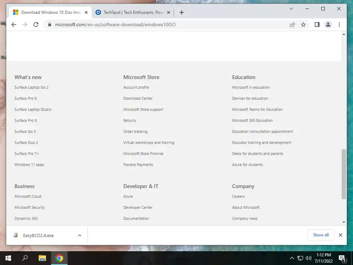Open the Account profile link

(136, 87)
